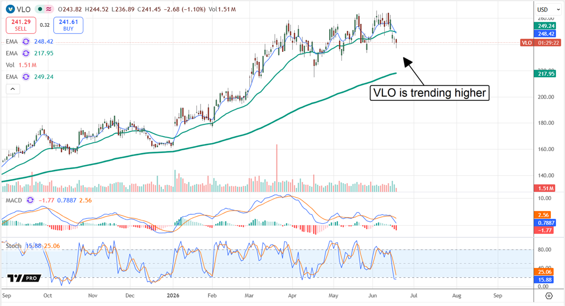This screenshot has width=565, height=306.
Task: Click the 0.32 spread value
Action: coord(45,25)
